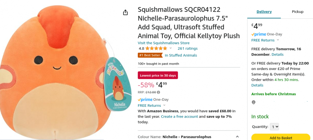Click the prime logo in buy box
313x140 pixels.
[258, 34]
